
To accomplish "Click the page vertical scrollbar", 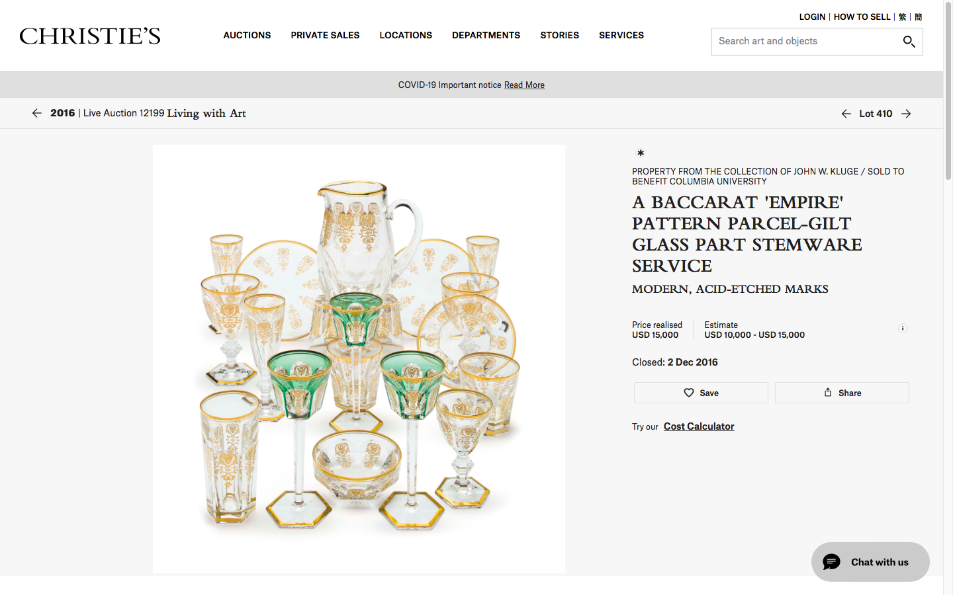I will click(948, 93).
